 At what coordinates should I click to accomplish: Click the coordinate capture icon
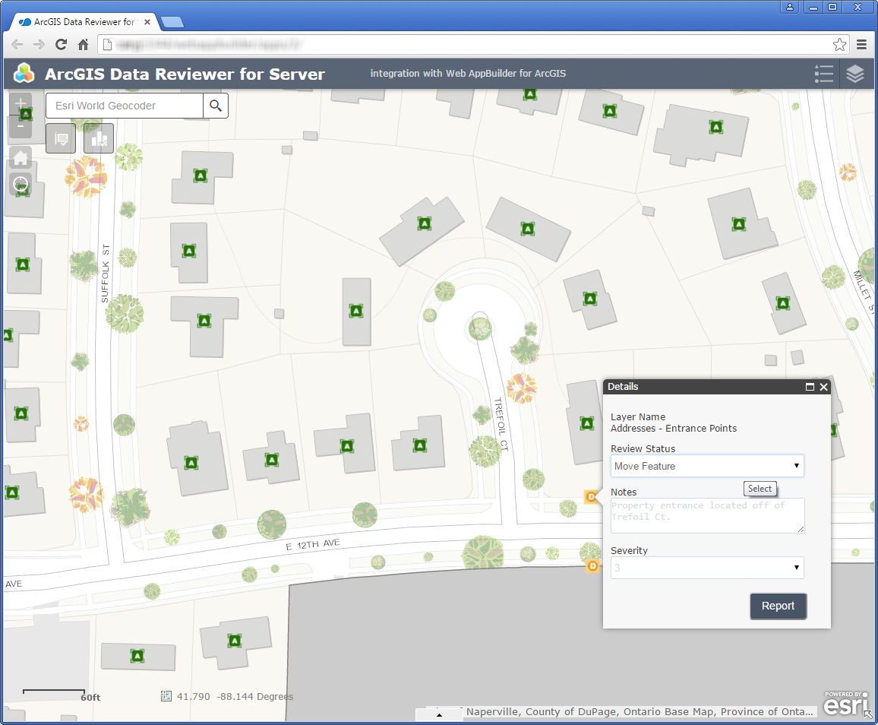(x=166, y=696)
